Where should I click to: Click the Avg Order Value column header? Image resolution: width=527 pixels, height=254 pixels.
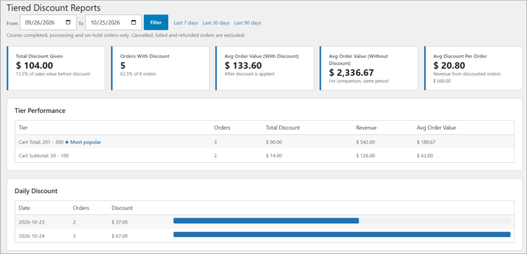pos(436,128)
